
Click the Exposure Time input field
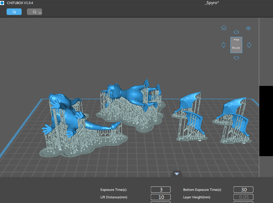(160, 190)
